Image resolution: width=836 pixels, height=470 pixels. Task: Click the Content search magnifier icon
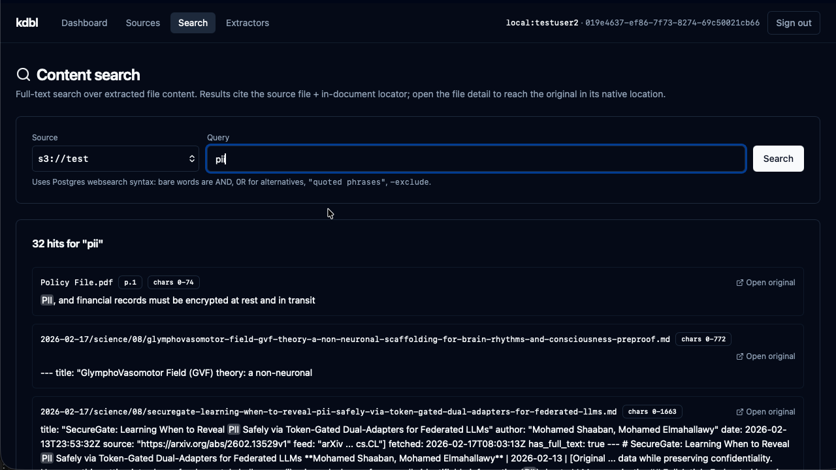24,75
